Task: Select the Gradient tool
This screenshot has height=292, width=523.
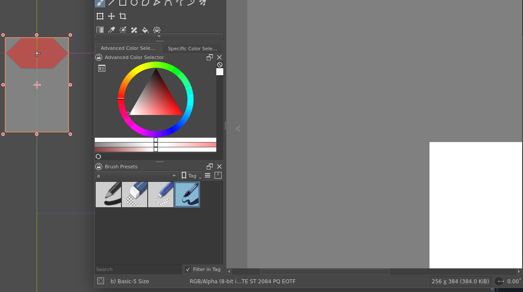Action: coord(100,30)
